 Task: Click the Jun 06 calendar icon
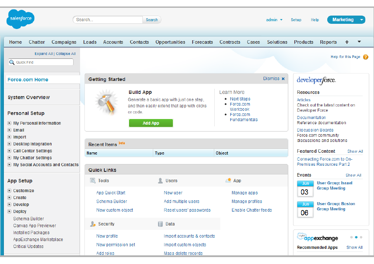click(x=305, y=209)
